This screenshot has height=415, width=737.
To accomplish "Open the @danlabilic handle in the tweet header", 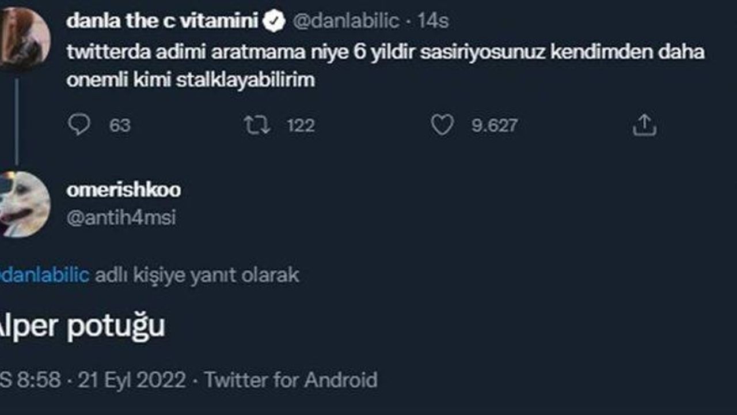I will coord(346,21).
